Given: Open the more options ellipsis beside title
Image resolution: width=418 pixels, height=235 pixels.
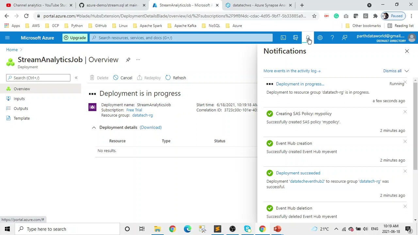Looking at the screenshot, I should [138, 60].
